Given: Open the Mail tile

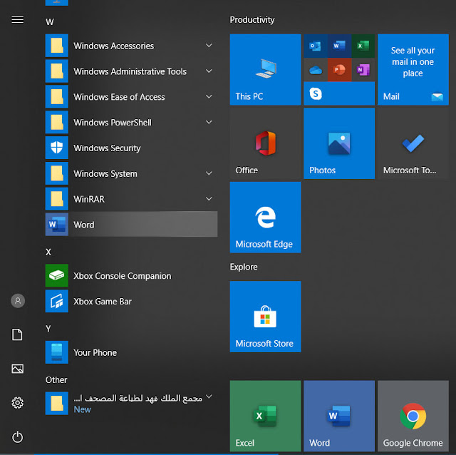Looking at the screenshot, I should 413,70.
